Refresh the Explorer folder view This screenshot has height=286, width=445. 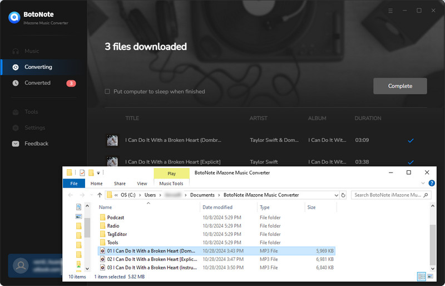click(x=343, y=195)
